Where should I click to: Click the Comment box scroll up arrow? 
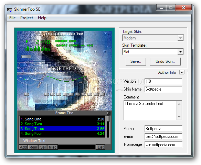tap(179, 104)
